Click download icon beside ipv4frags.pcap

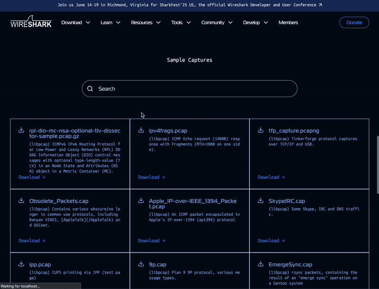click(141, 130)
